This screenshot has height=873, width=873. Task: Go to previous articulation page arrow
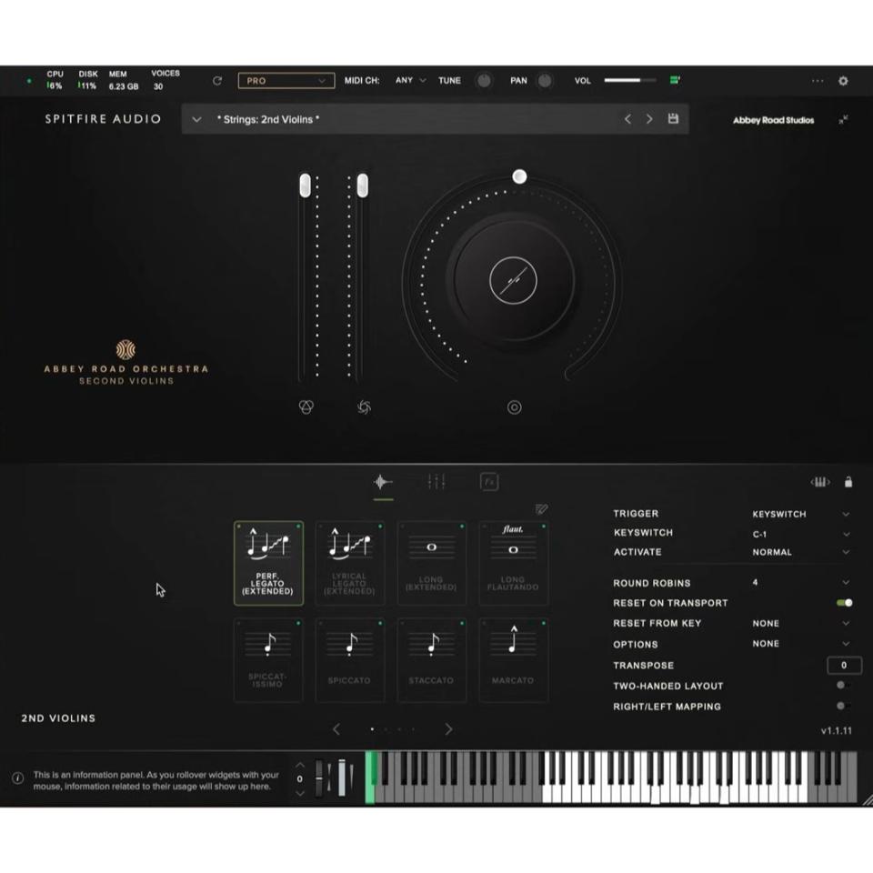coord(336,729)
